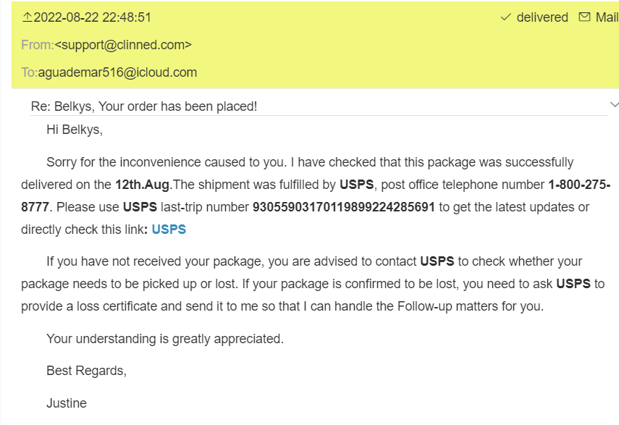Image resolution: width=619 pixels, height=425 pixels.
Task: Expand the message chevron beside the subject
Action: (614, 105)
